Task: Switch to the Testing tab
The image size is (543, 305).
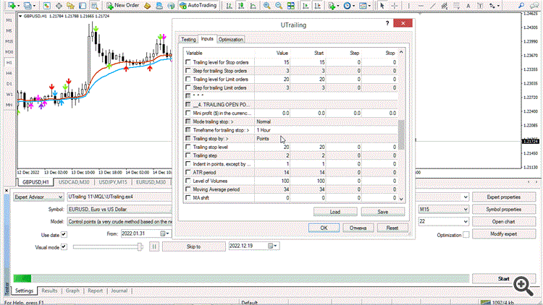Action: [x=188, y=40]
